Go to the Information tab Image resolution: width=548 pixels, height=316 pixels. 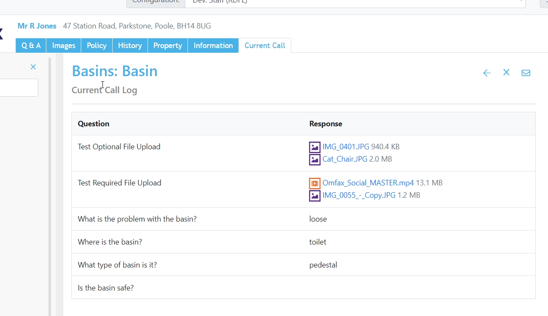(x=213, y=46)
